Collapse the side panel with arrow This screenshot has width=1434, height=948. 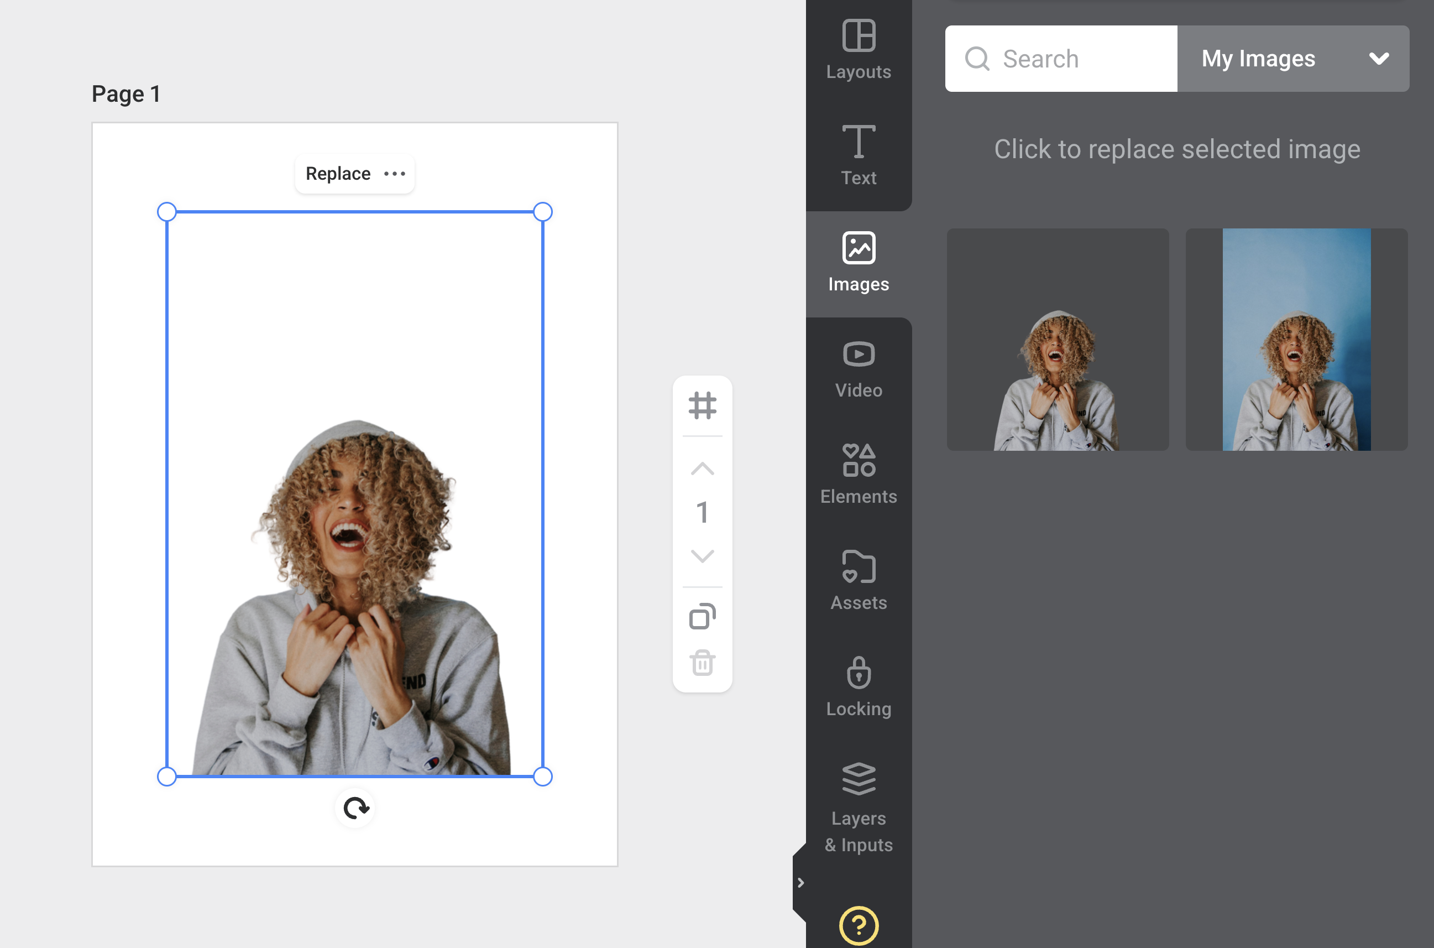click(800, 883)
